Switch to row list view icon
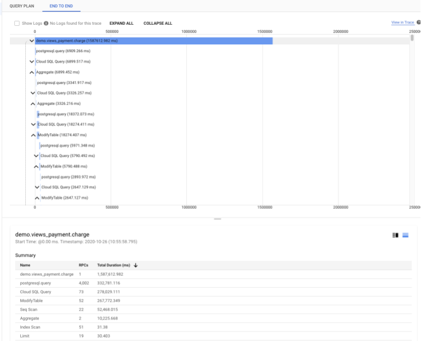The height and width of the screenshot is (341, 421). pyautogui.click(x=406, y=235)
